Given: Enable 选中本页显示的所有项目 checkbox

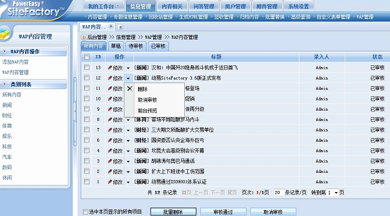Looking at the screenshot, I should 85,212.
